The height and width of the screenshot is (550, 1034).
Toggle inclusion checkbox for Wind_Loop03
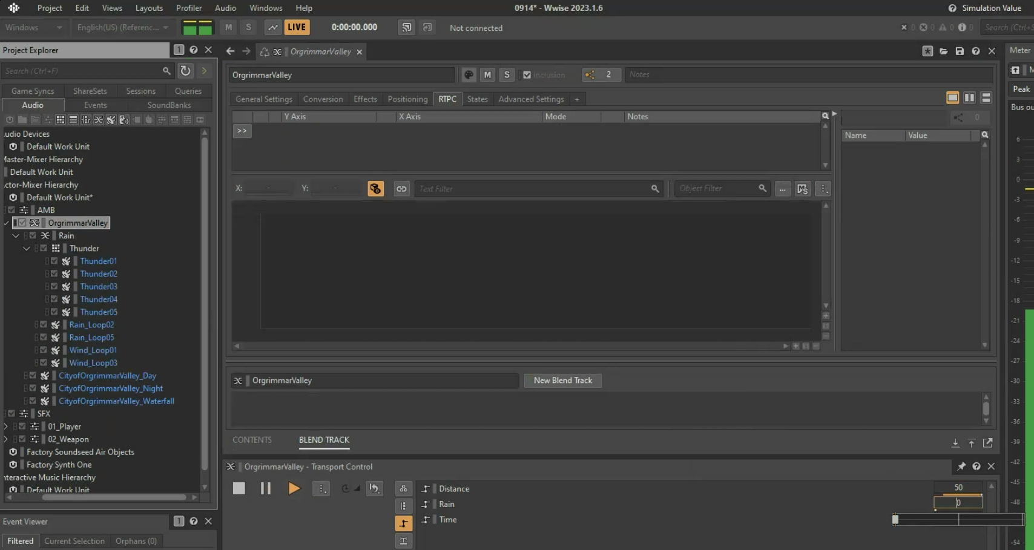point(44,362)
